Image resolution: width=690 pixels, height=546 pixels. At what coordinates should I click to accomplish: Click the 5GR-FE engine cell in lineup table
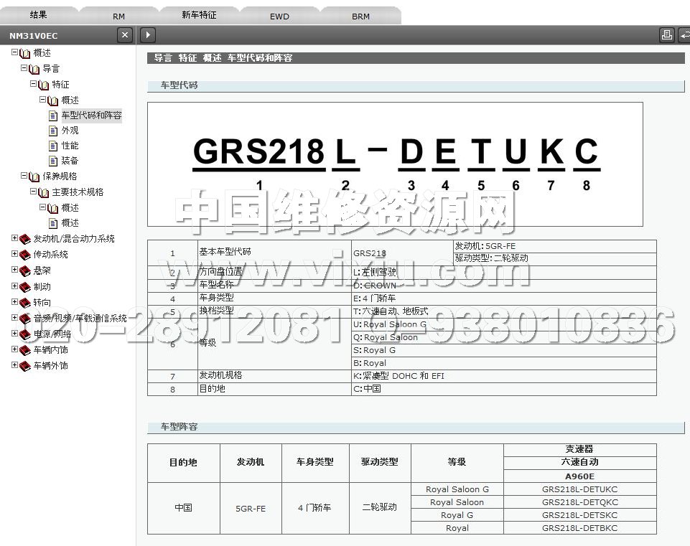pyautogui.click(x=251, y=509)
